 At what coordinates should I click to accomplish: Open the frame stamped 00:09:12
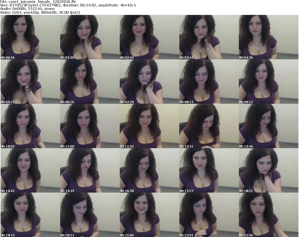pyautogui.click(x=269, y=82)
